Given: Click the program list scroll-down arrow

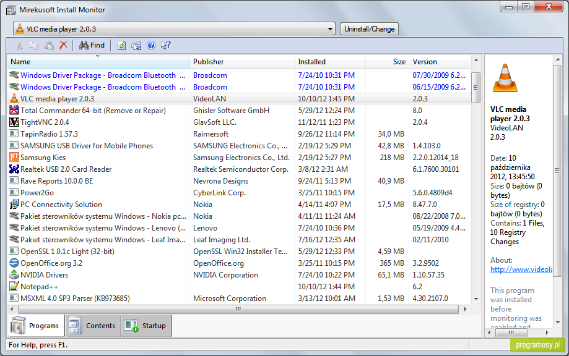Looking at the screenshot, I should pos(476,299).
